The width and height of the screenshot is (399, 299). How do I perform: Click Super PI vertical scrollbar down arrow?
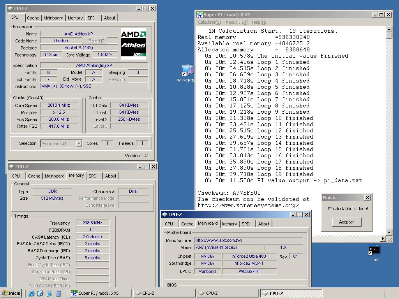coord(389,232)
